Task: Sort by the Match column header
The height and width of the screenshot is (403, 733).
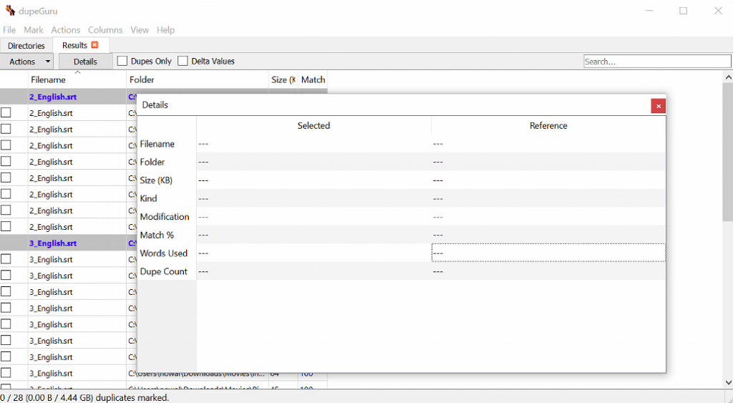Action: 313,79
